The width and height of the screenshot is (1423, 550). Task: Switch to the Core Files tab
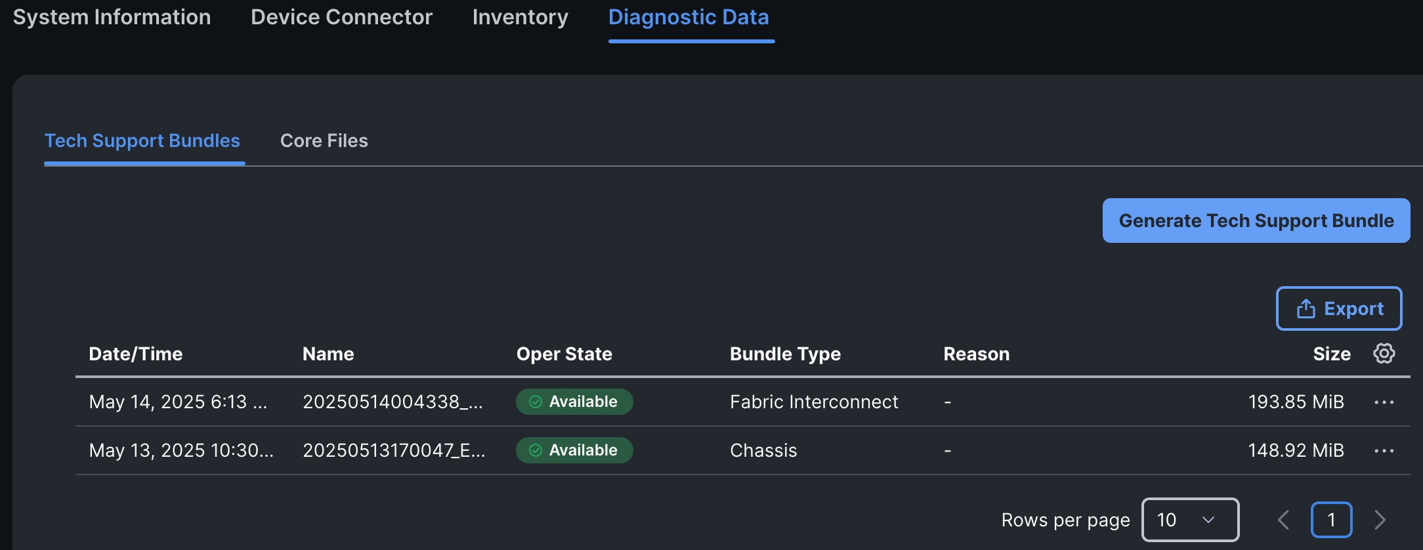click(x=324, y=140)
